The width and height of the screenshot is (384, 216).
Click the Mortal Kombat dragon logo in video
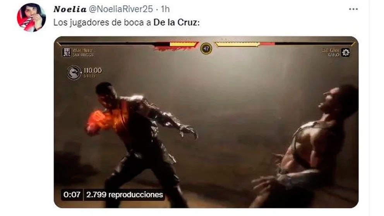point(74,72)
